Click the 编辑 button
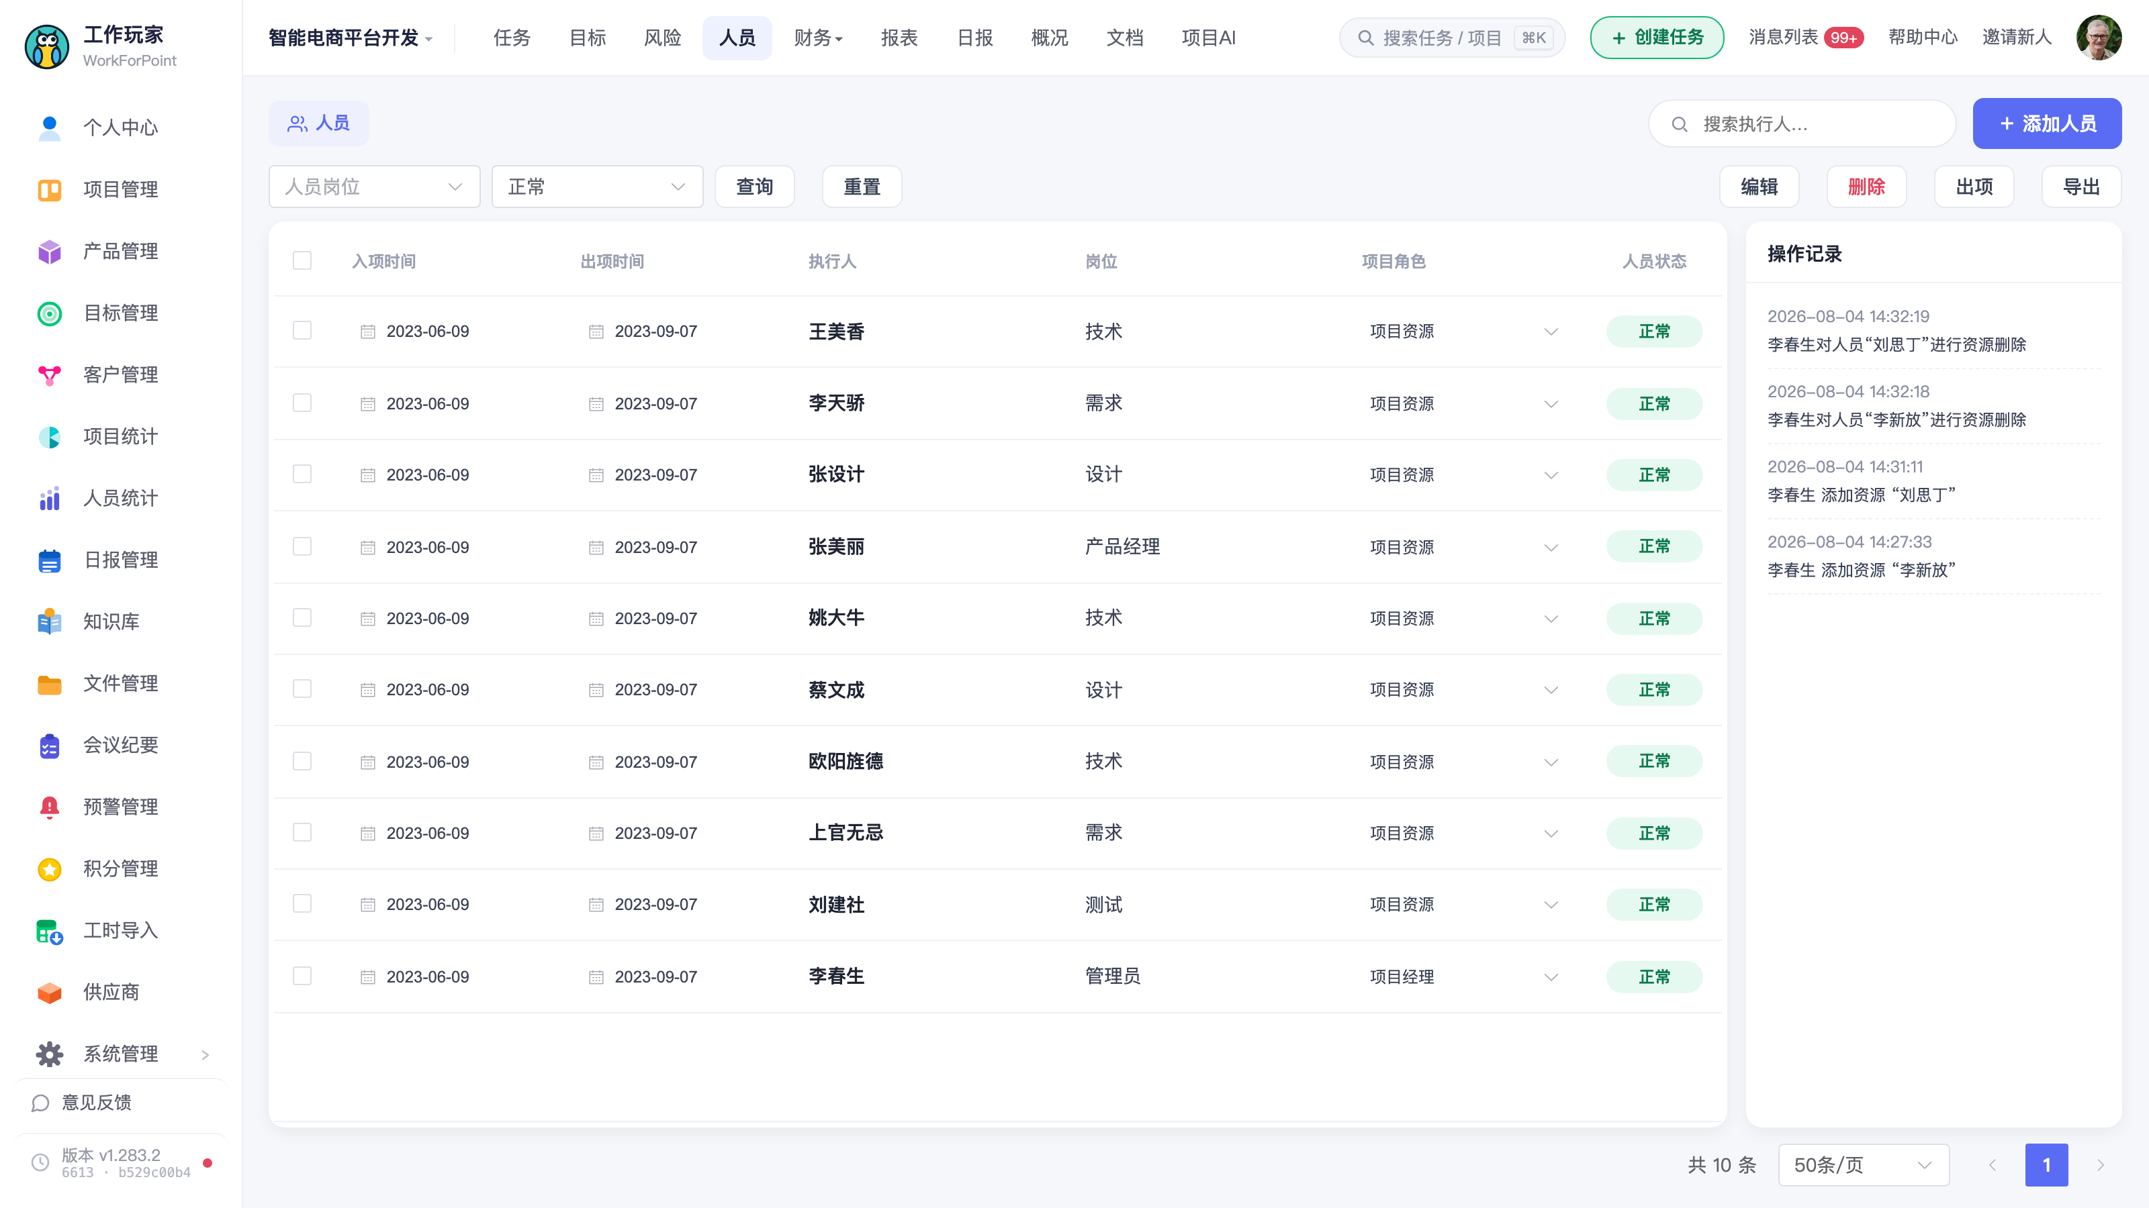 pos(1759,187)
